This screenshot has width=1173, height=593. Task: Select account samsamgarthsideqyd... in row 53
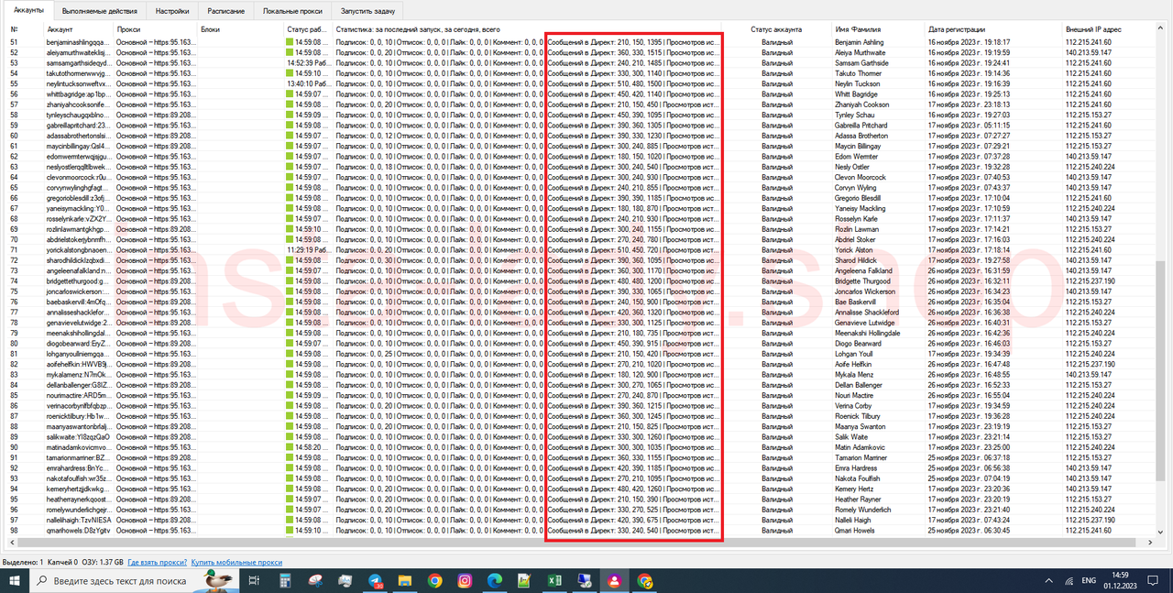coord(78,63)
